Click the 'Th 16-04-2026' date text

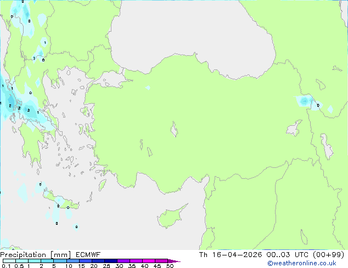pos(231,255)
